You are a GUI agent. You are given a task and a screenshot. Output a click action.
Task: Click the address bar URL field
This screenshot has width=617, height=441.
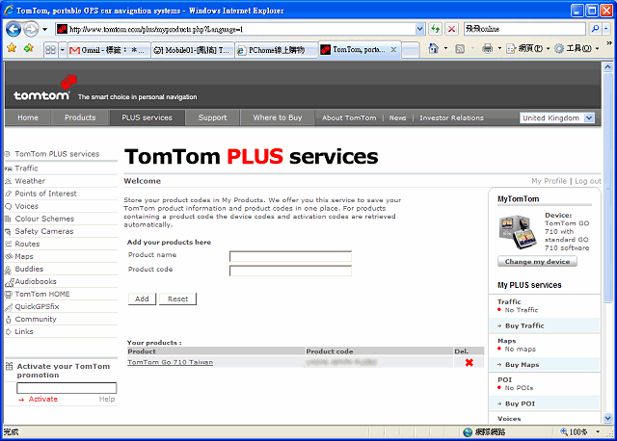[235, 29]
